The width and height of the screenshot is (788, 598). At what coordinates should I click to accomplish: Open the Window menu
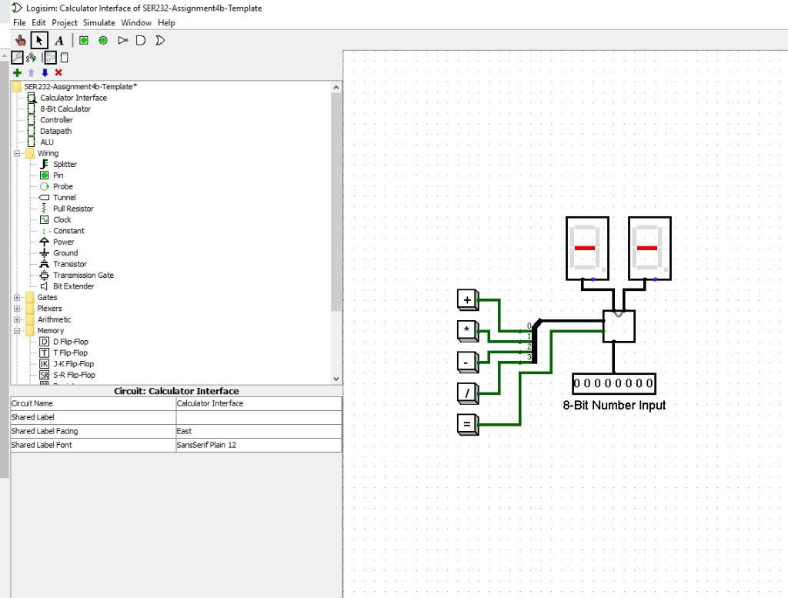tap(136, 22)
